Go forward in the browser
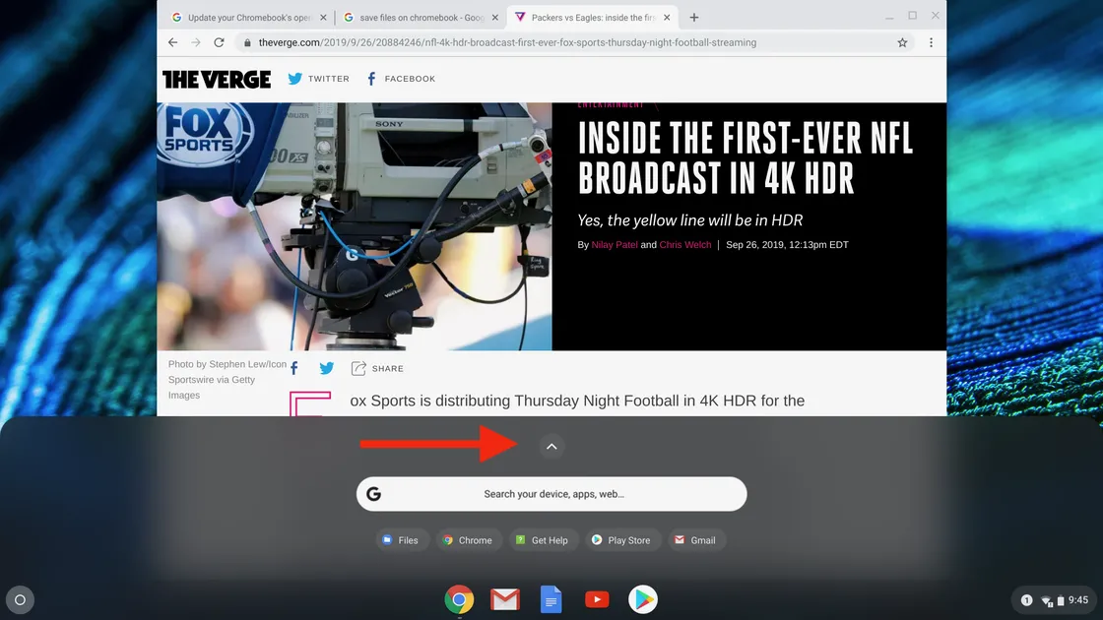This screenshot has width=1103, height=620. [x=196, y=42]
